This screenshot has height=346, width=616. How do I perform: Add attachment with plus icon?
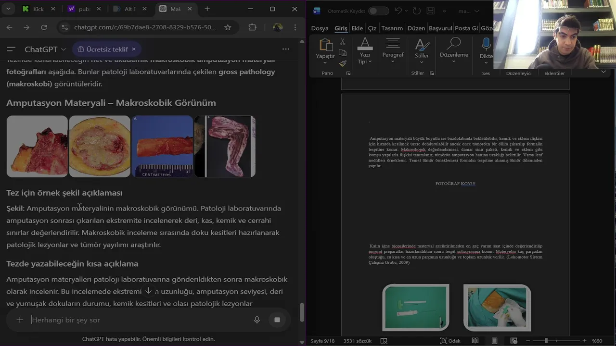[x=20, y=320]
